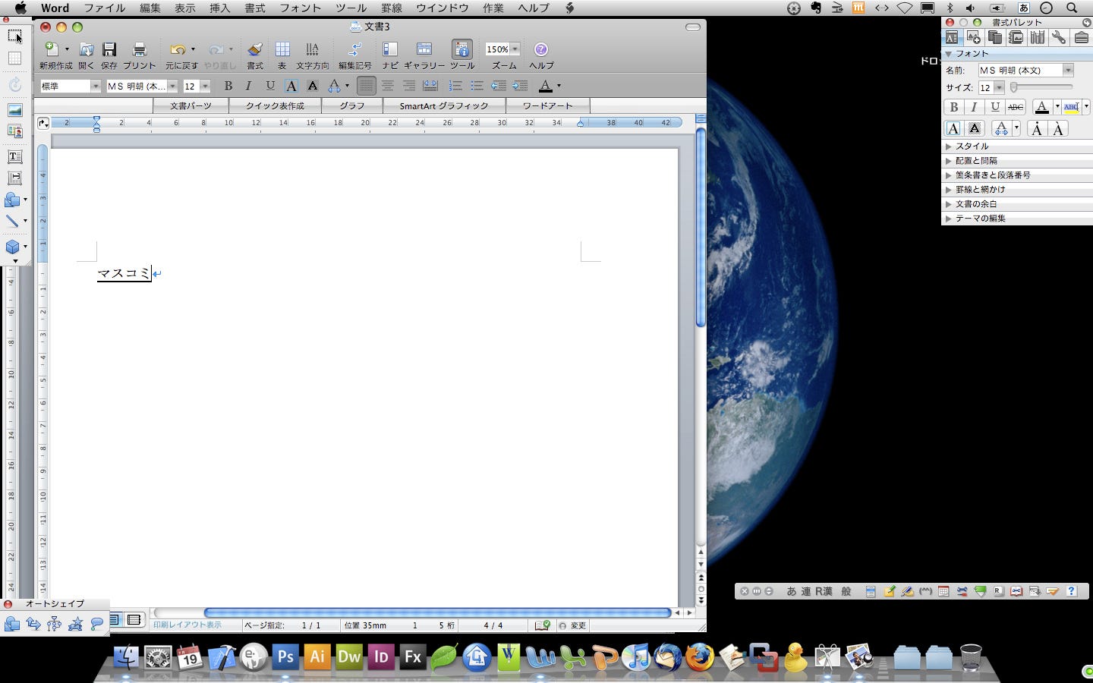The image size is (1093, 683).
Task: Insert a table using the 表 icon
Action: click(282, 49)
